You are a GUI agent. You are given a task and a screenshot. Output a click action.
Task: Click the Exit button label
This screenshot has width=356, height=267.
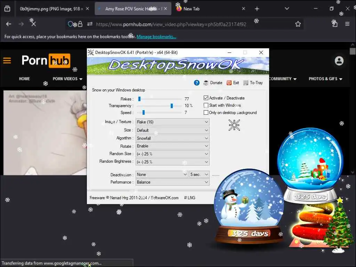point(236,83)
